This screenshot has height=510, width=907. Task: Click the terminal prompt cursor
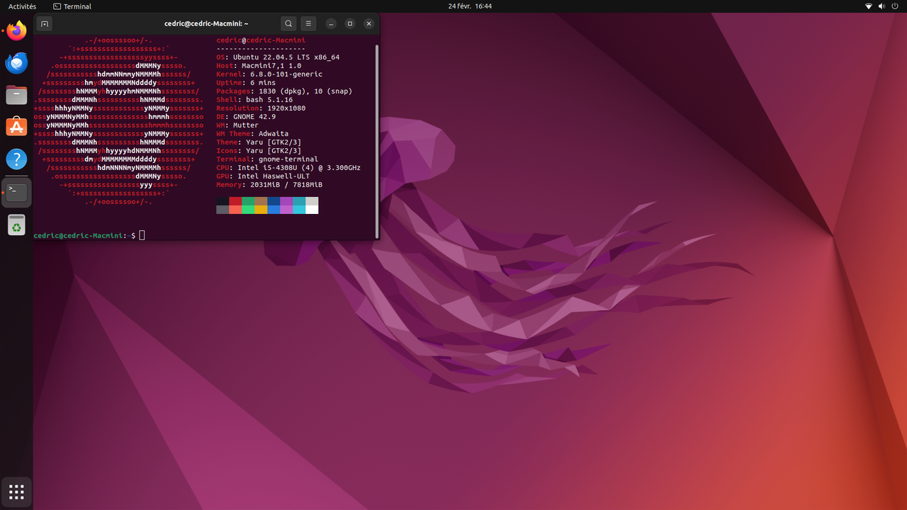pyautogui.click(x=142, y=235)
